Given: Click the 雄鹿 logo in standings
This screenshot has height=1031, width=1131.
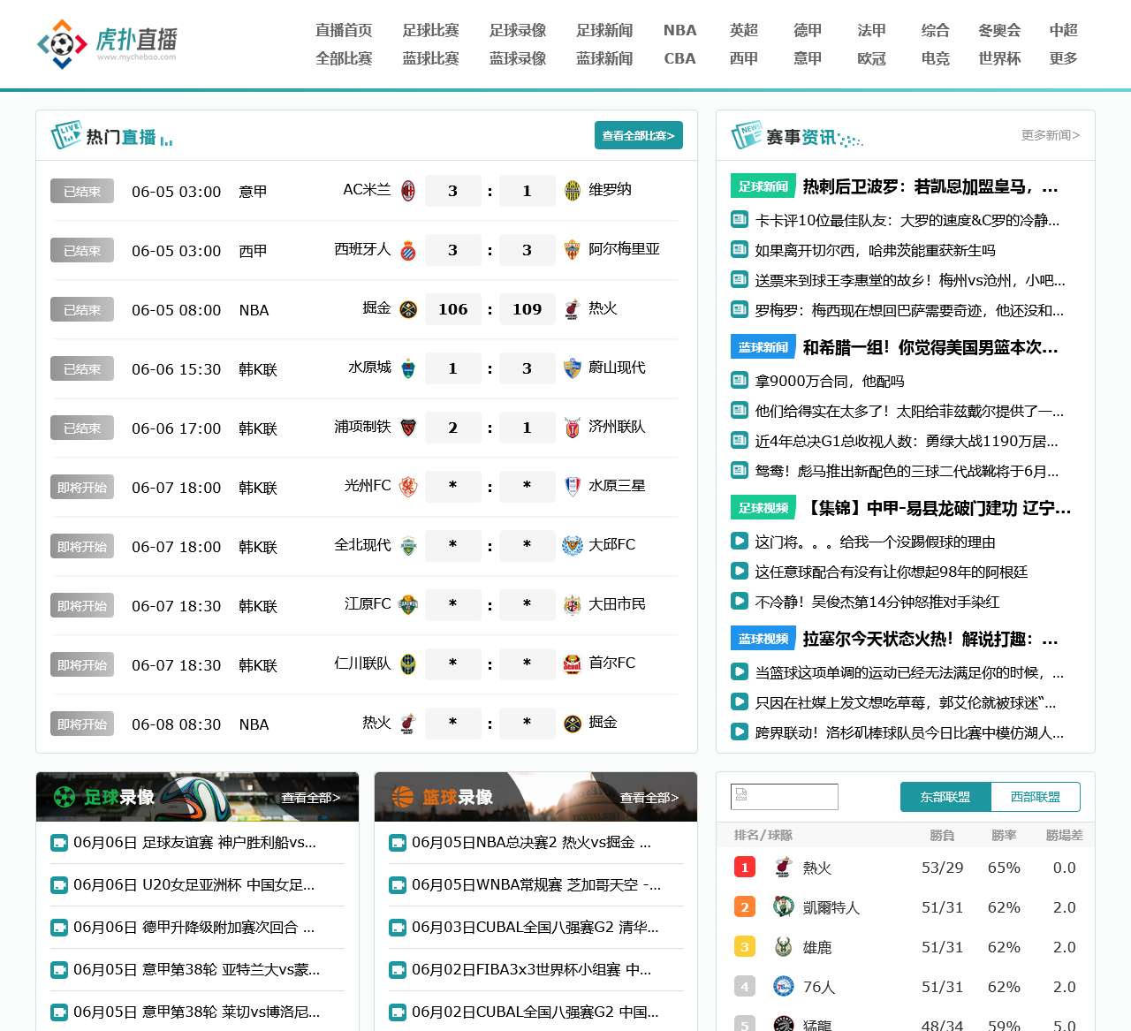Looking at the screenshot, I should [783, 946].
